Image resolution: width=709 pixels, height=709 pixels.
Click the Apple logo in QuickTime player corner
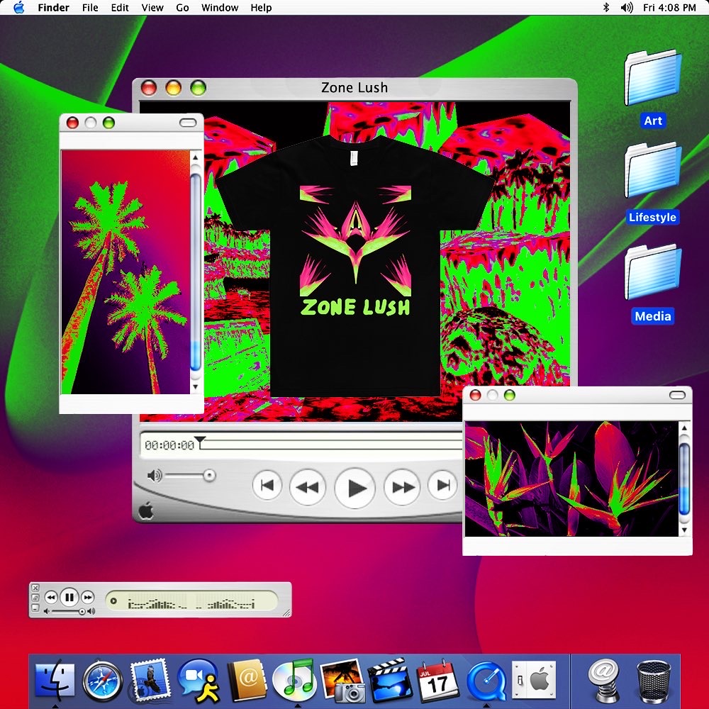point(145,511)
